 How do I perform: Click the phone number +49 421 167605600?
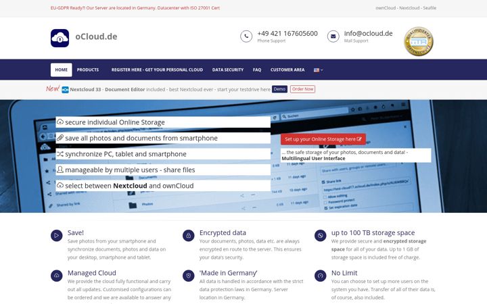287,34
